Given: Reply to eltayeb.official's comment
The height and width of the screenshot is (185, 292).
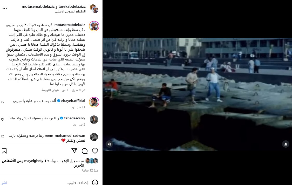Looking at the screenshot, I should click(x=73, y=107).
